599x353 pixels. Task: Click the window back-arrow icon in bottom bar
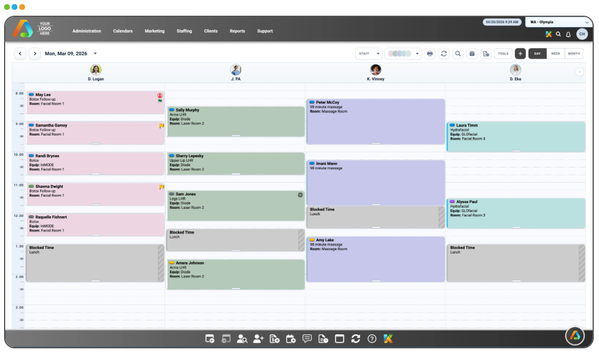coord(210,339)
